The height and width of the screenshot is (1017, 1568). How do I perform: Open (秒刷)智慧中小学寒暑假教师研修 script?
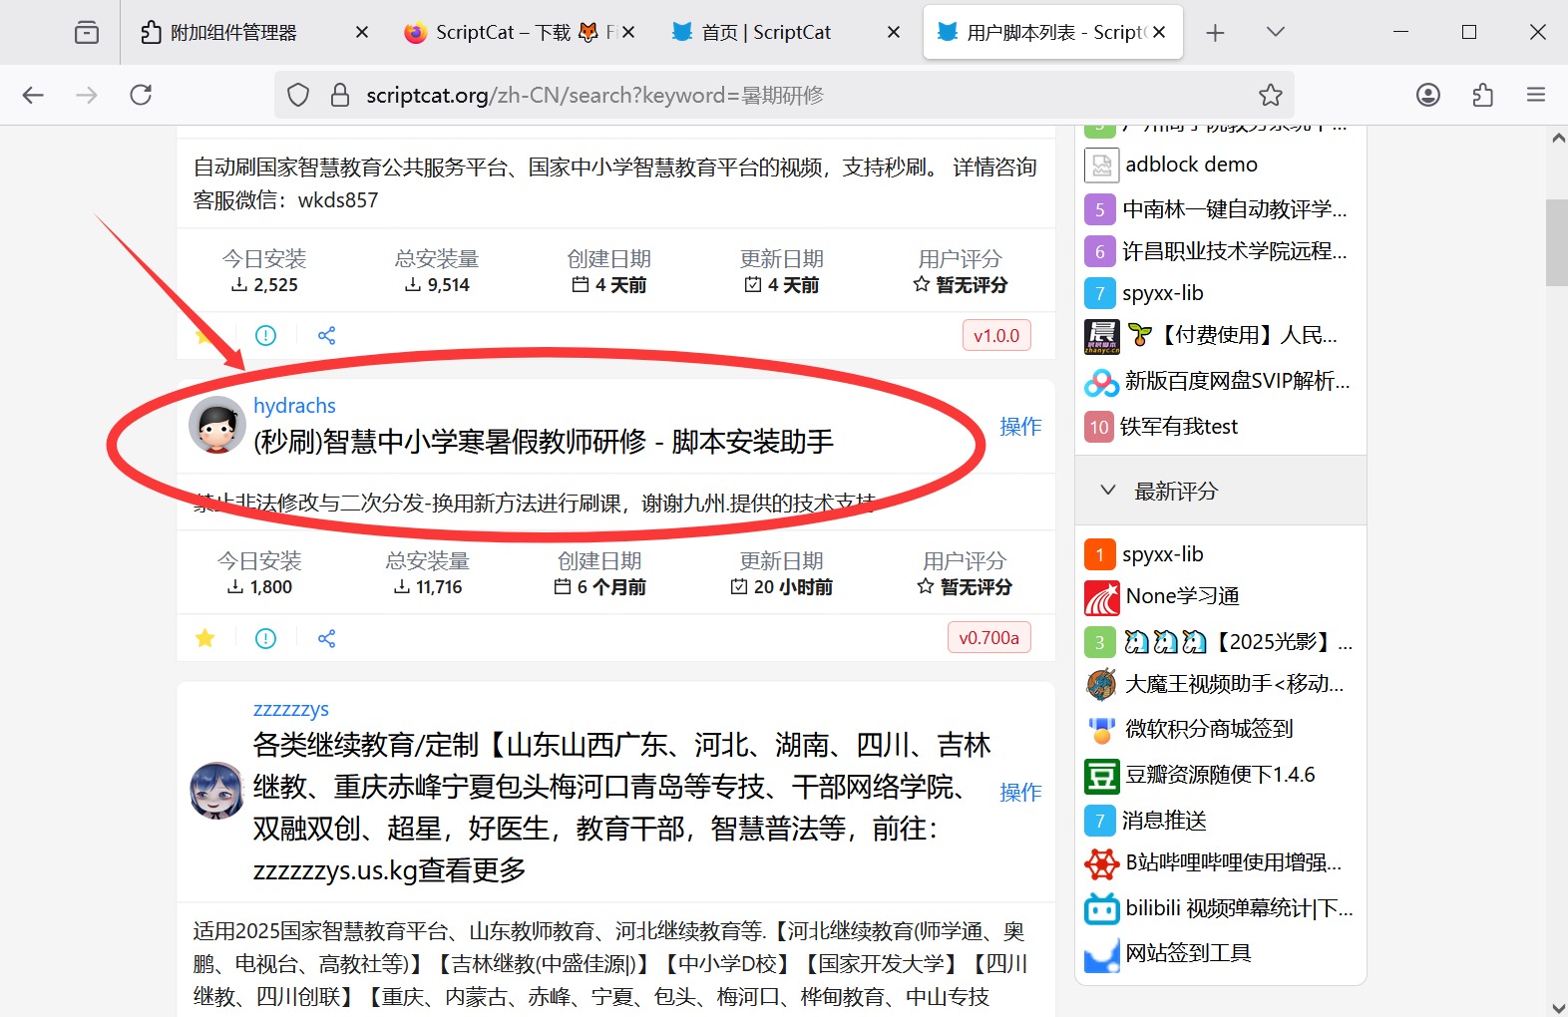click(544, 442)
